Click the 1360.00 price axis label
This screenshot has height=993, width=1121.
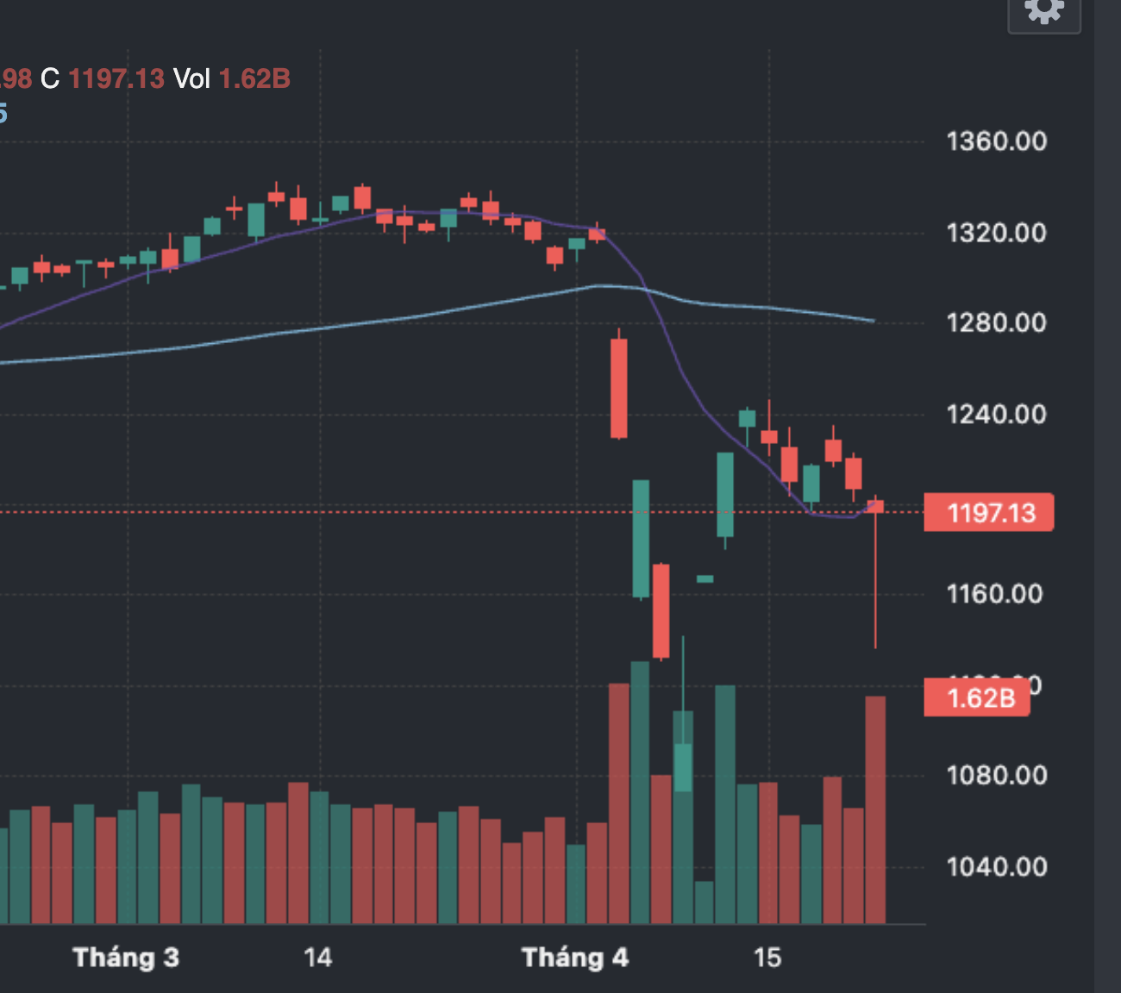996,141
